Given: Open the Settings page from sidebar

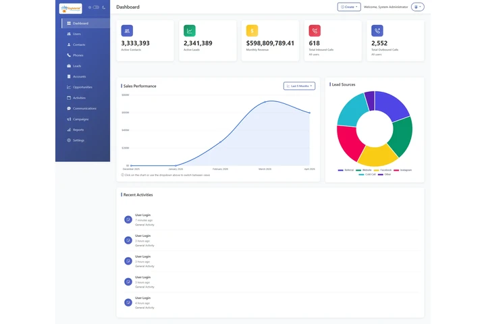Looking at the screenshot, I should (x=78, y=140).
